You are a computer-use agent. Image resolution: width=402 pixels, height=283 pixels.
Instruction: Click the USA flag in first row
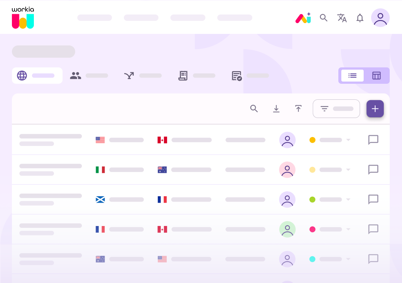(100, 140)
